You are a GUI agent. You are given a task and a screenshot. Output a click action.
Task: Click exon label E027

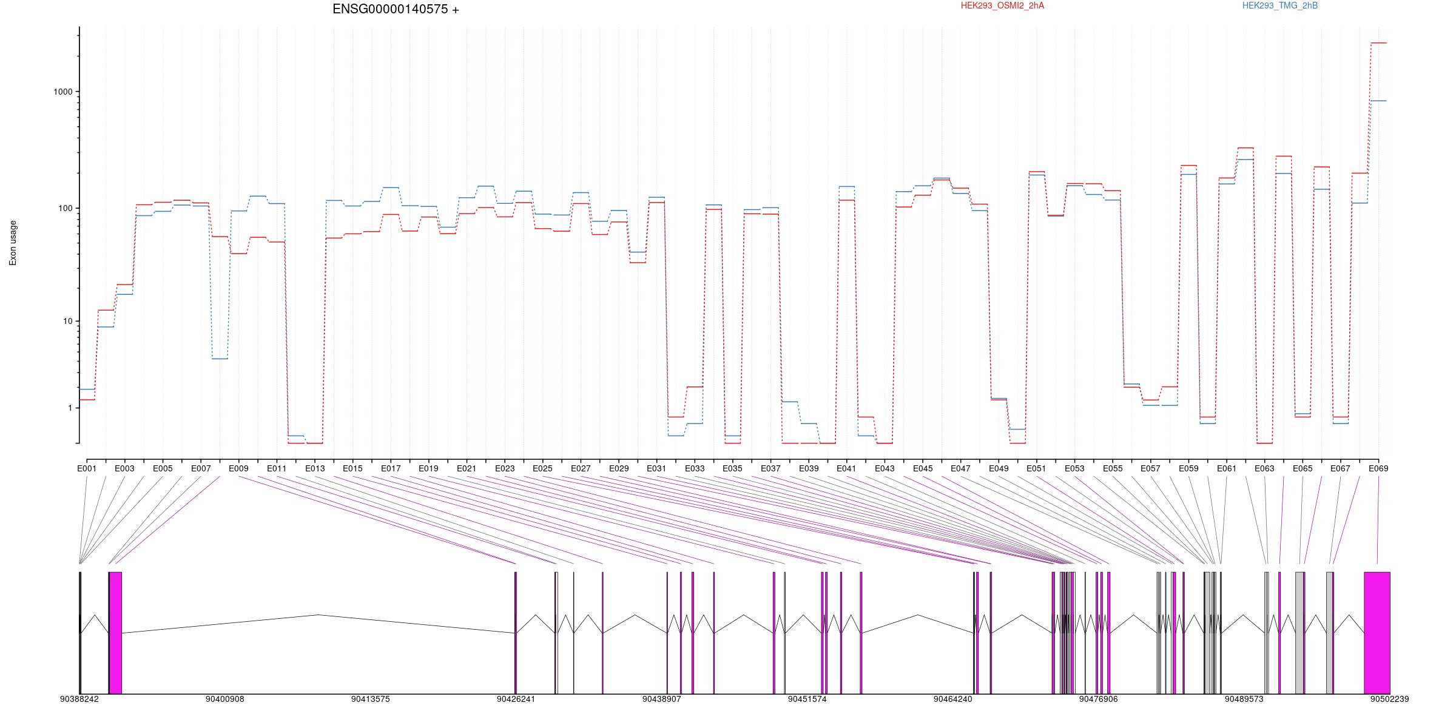[x=581, y=468]
